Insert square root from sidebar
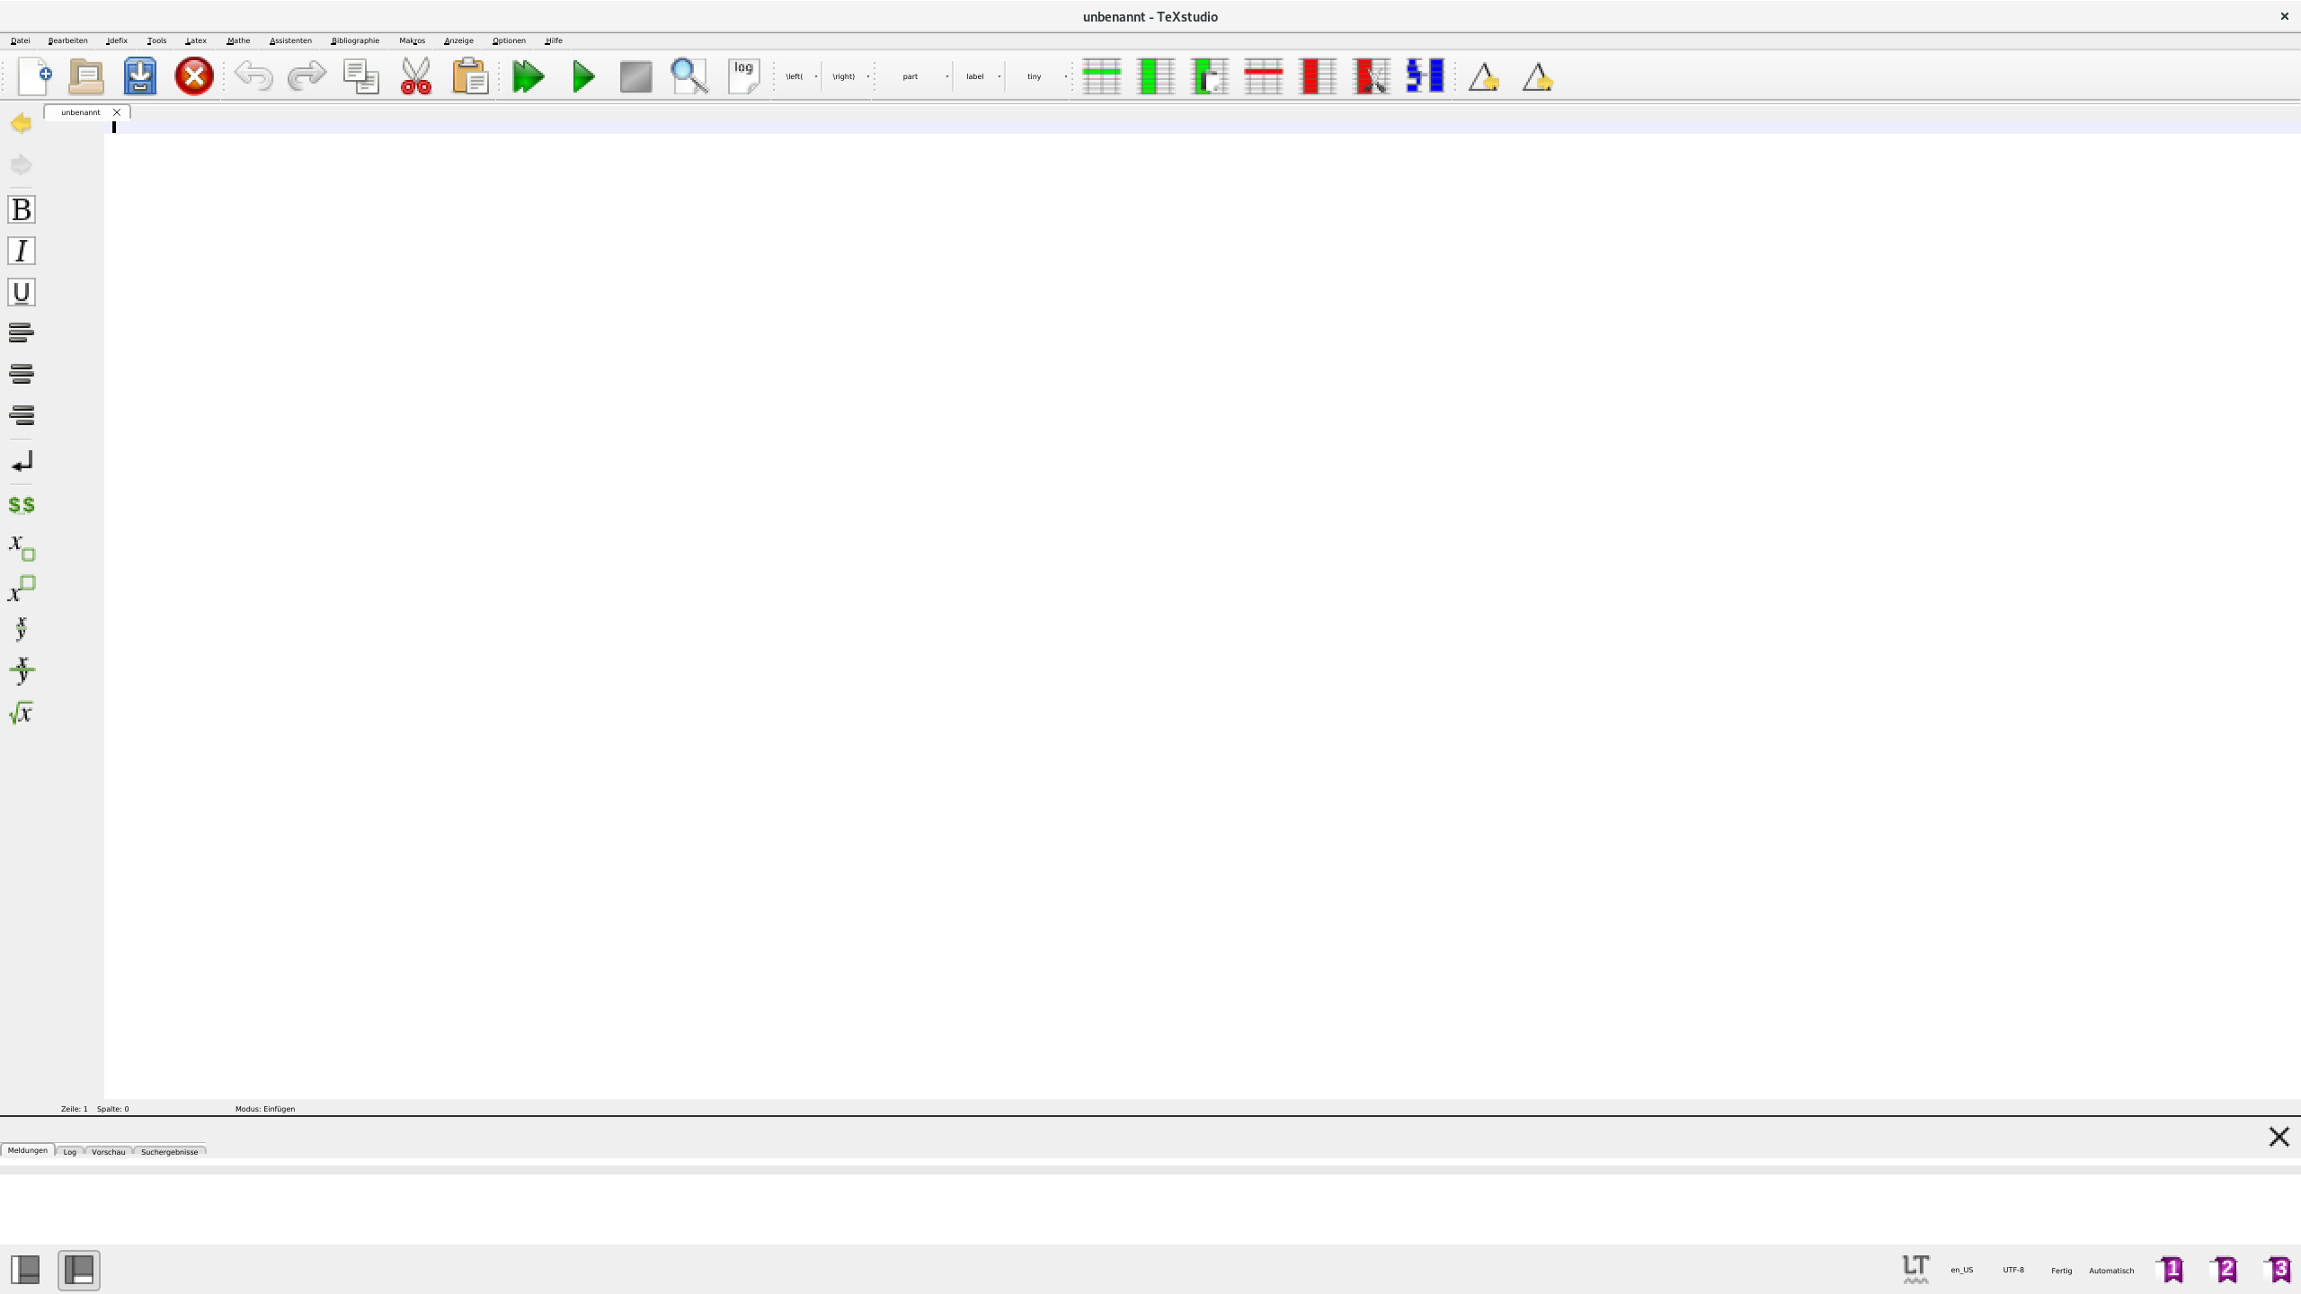Viewport: 2301px width, 1294px height. (22, 713)
